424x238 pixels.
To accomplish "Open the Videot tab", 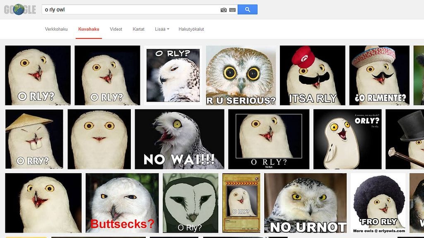I will click(x=116, y=29).
